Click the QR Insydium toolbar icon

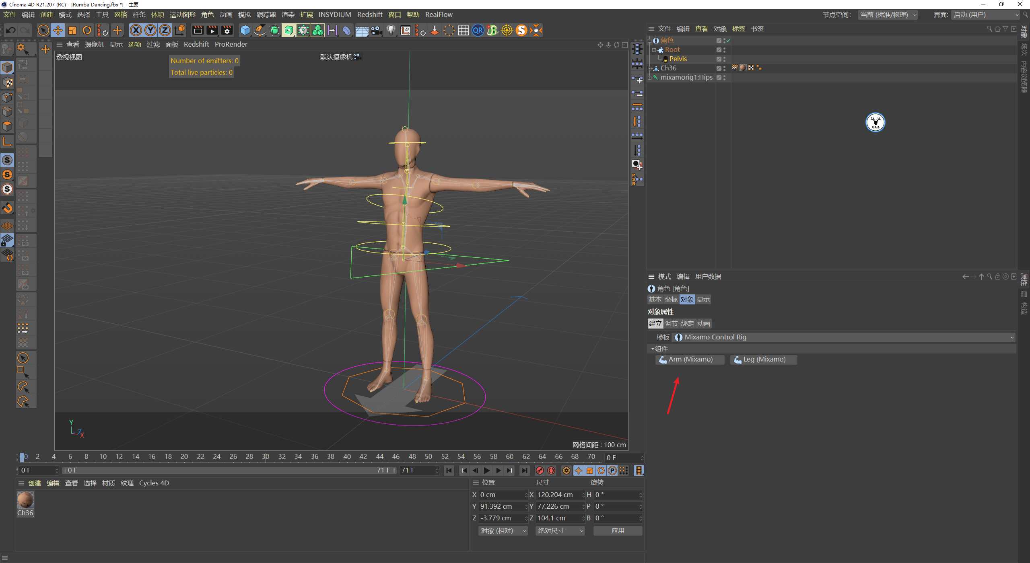point(478,30)
